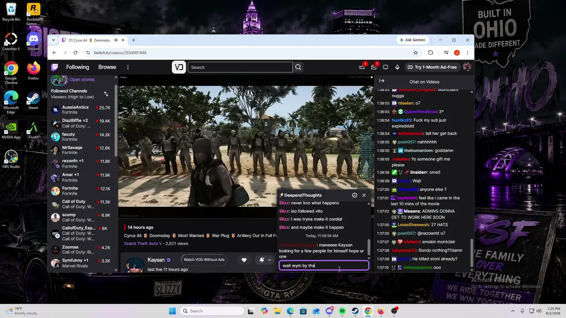This screenshot has width=566, height=318.
Task: Open the FiveM desktop shortcut
Action: click(33, 130)
